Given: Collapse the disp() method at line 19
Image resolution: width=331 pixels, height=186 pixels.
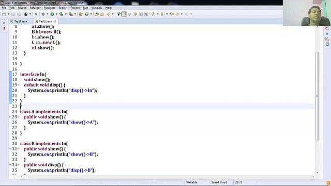Looking at the screenshot, I should click(19, 85).
